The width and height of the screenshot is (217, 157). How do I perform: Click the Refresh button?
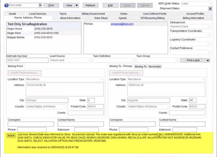point(90,5)
